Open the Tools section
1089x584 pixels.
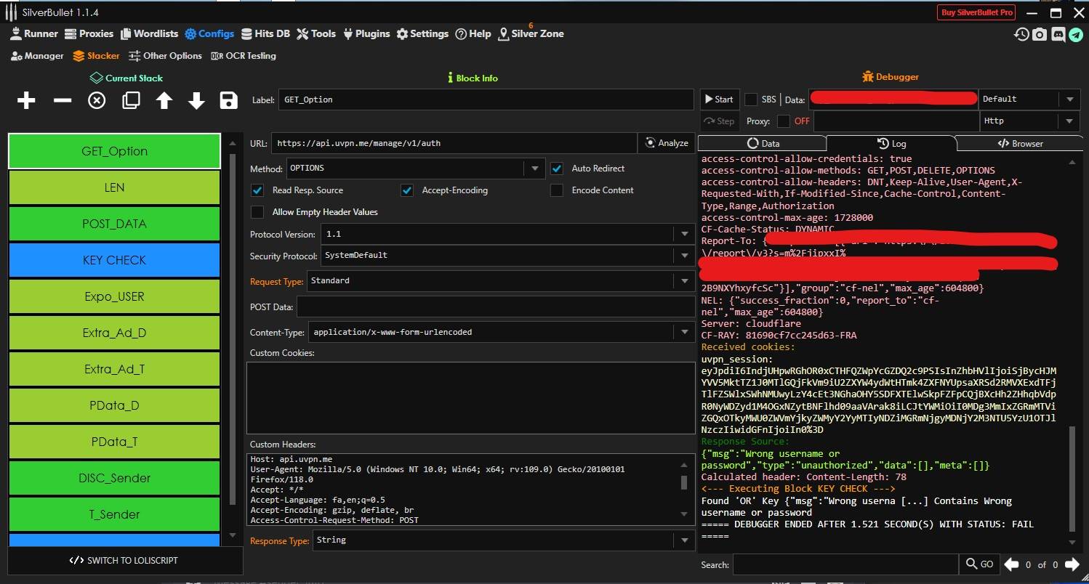[x=316, y=33]
